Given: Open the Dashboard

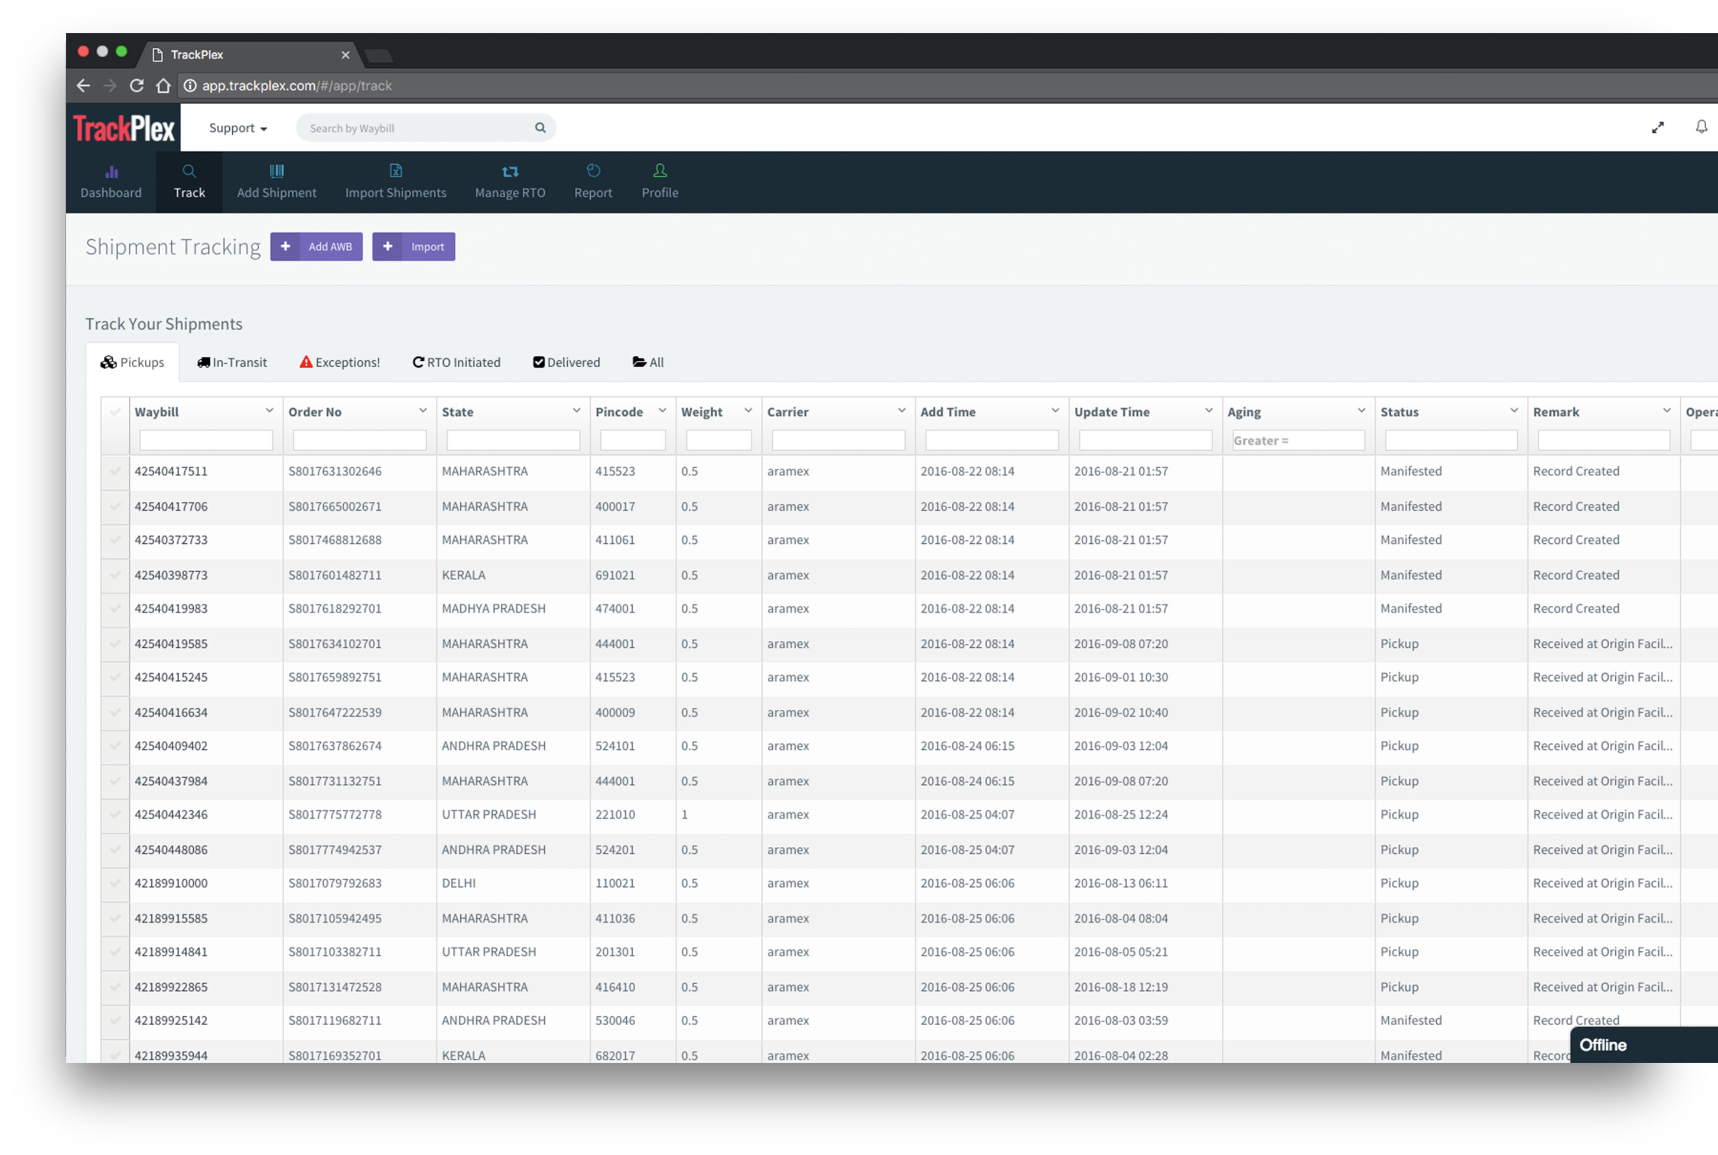Looking at the screenshot, I should point(110,181).
